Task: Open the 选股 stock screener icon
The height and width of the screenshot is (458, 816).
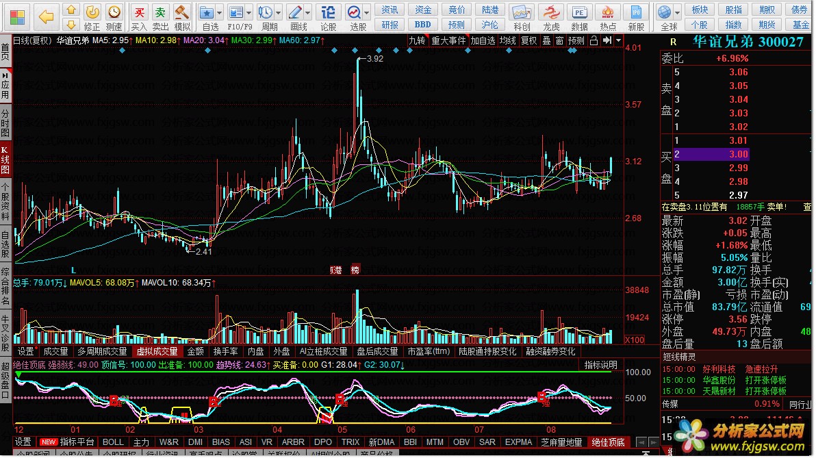Action: (355, 18)
